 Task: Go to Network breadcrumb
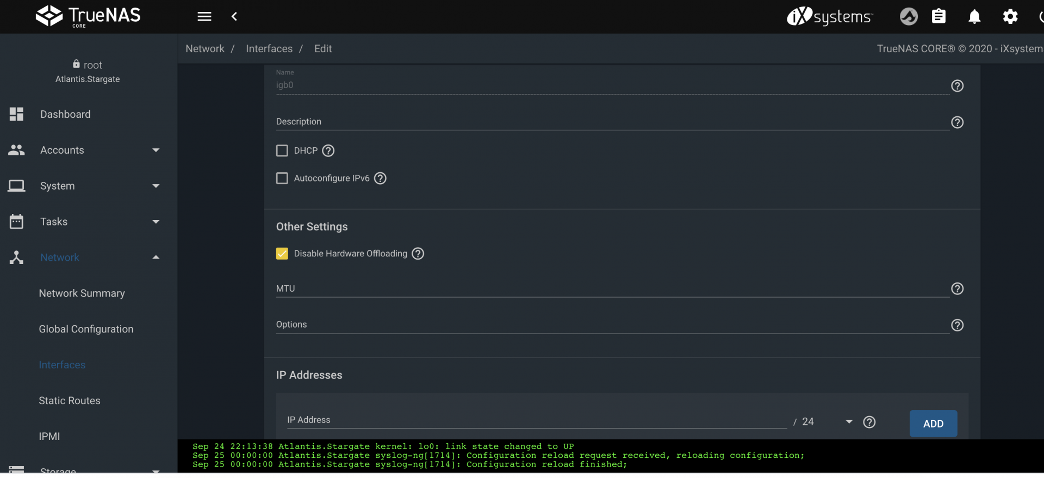(205, 49)
